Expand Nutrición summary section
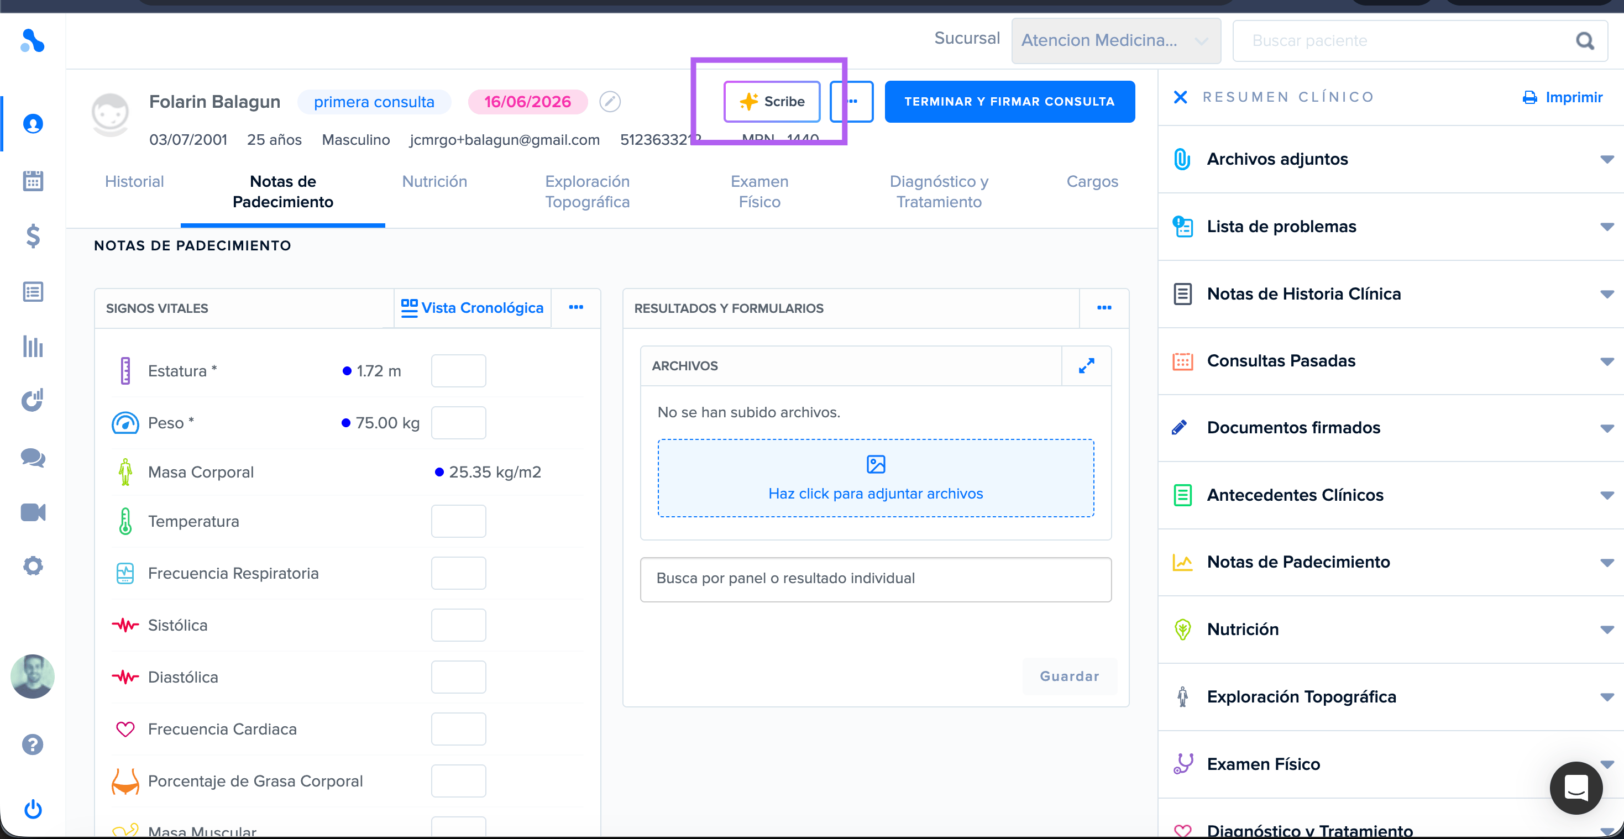Screen dimensions: 1624x839 click(1606, 630)
